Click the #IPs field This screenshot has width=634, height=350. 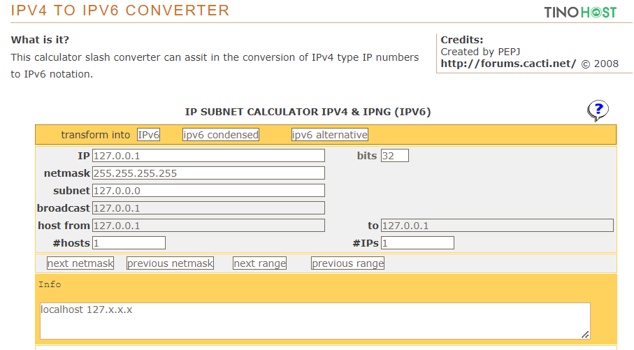417,242
